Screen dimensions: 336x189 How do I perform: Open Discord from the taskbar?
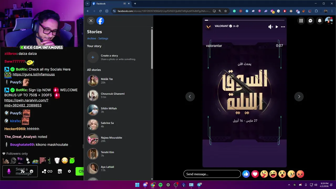(145, 185)
